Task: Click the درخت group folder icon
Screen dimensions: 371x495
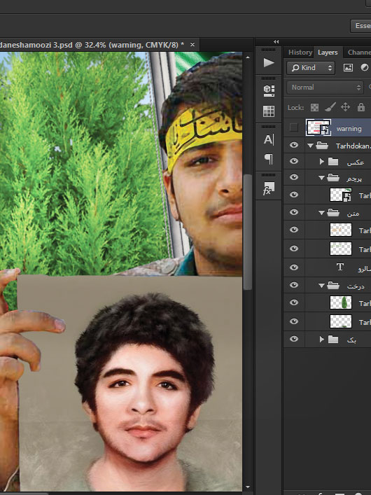Action: [333, 286]
